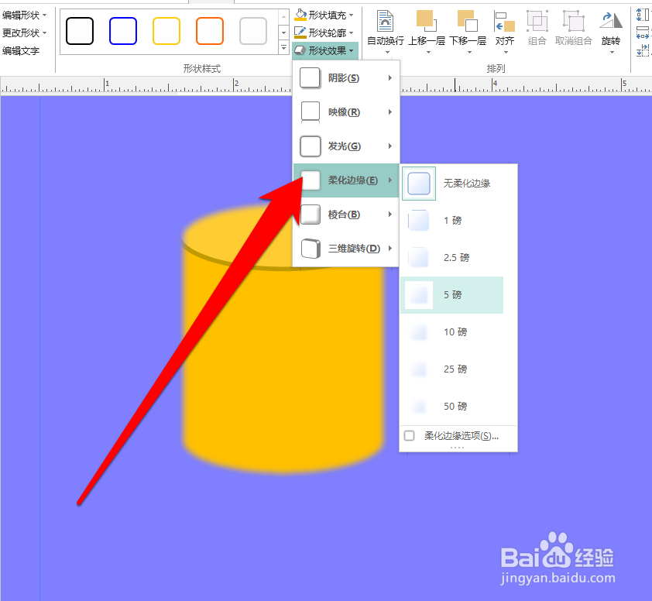Choose 25 磅 soft edge preset
Image resolution: width=652 pixels, height=601 pixels.
point(452,369)
